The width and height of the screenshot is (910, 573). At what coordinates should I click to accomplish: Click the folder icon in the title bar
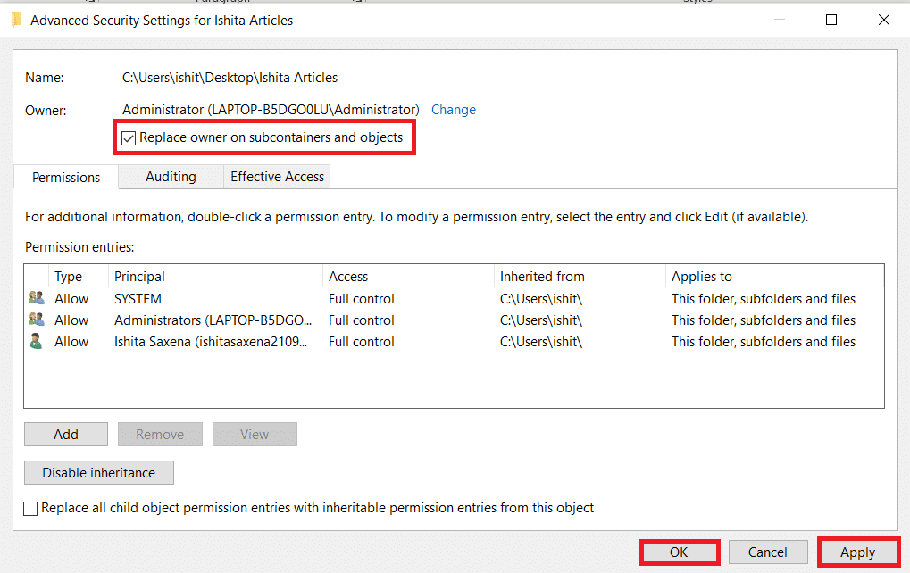pyautogui.click(x=16, y=21)
